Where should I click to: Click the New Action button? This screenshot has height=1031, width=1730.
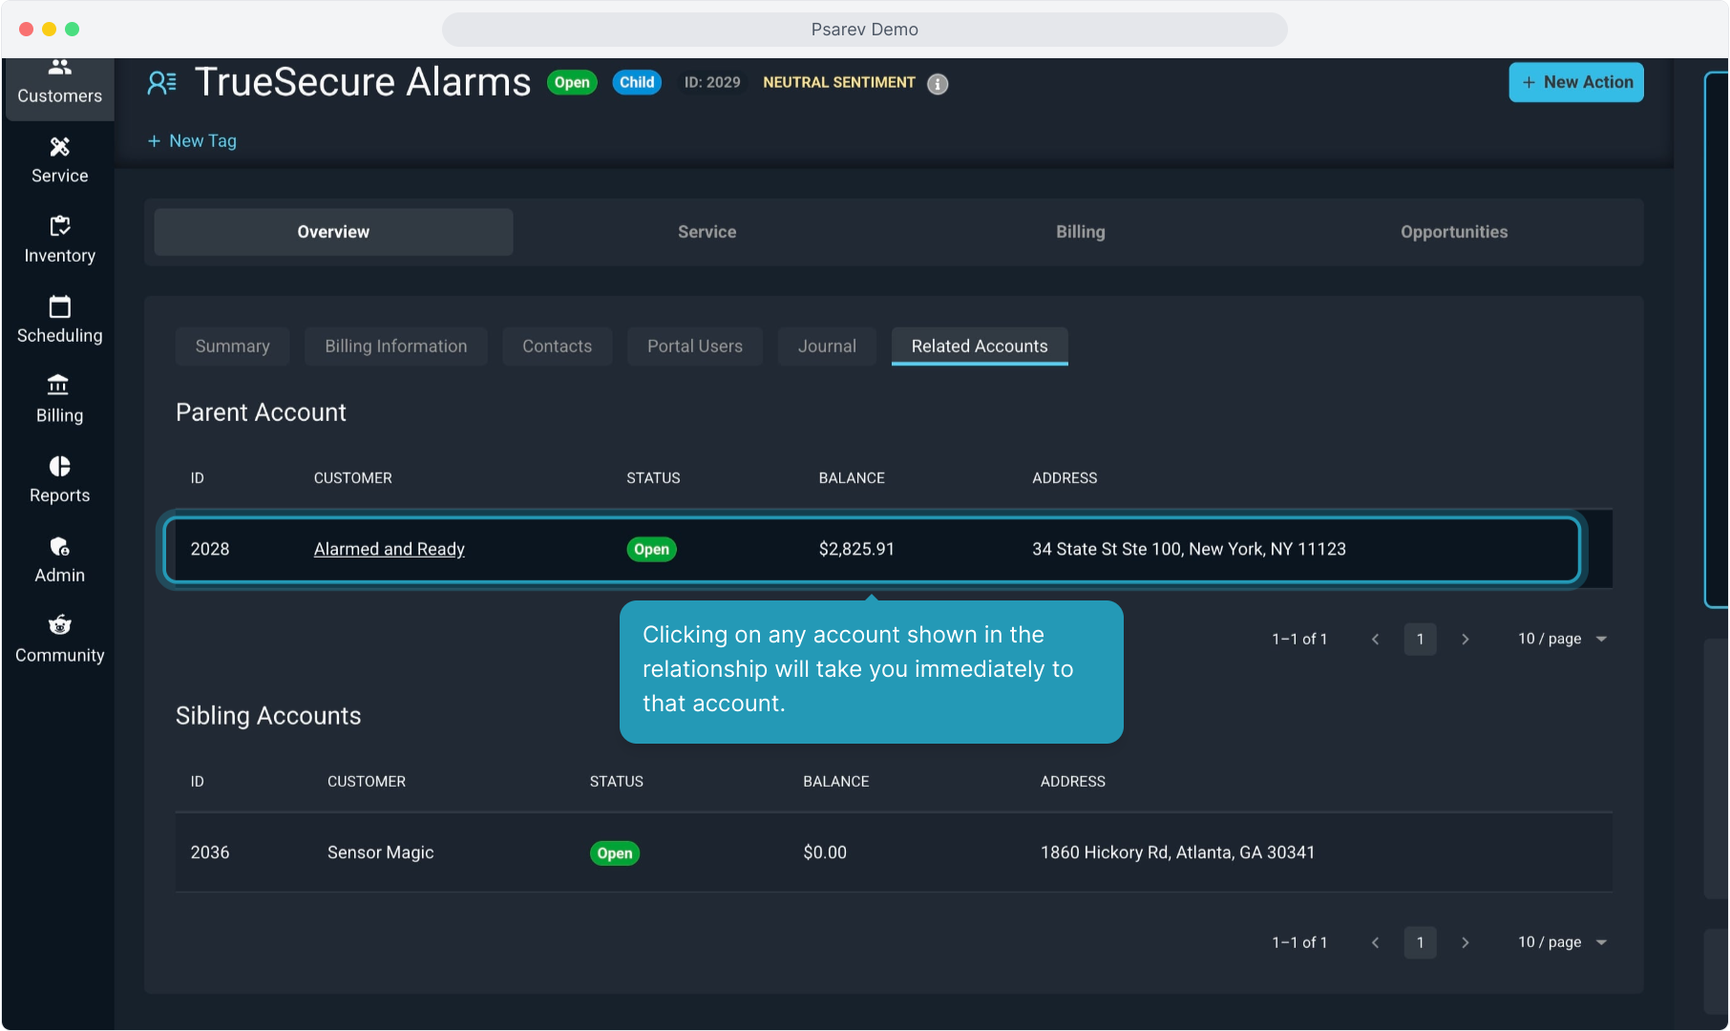pos(1575,82)
